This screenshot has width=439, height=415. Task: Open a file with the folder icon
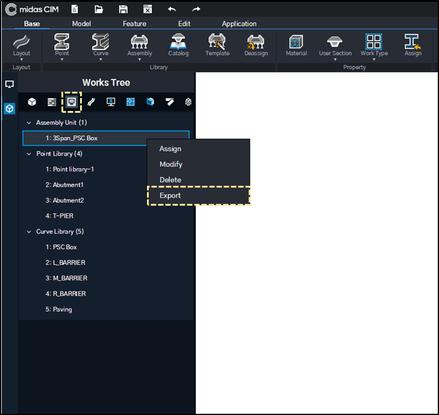(x=99, y=9)
